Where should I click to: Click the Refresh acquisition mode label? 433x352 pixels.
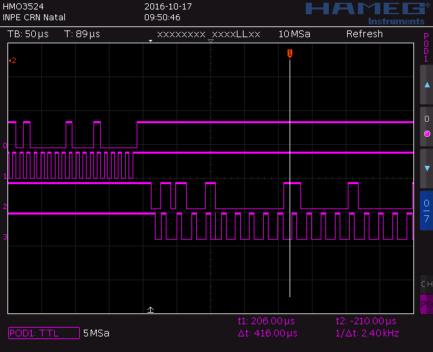click(365, 34)
